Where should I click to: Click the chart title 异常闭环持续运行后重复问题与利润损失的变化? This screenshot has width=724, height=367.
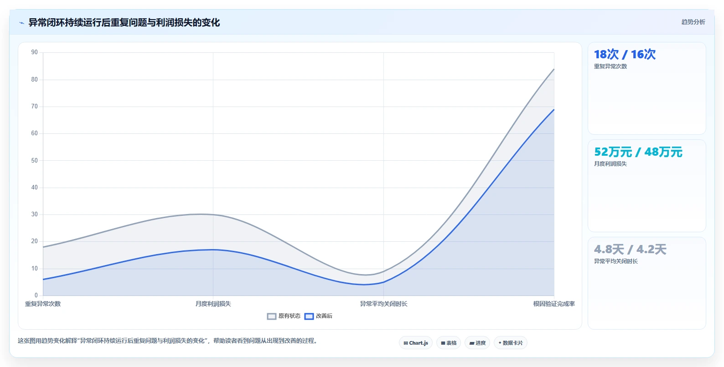124,22
